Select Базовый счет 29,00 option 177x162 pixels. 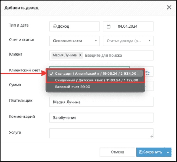95,87
